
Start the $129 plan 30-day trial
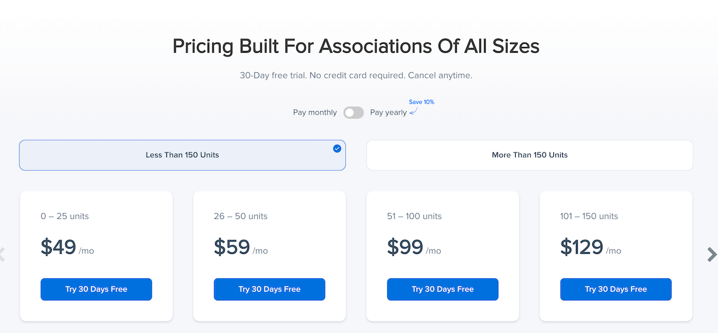tap(616, 289)
